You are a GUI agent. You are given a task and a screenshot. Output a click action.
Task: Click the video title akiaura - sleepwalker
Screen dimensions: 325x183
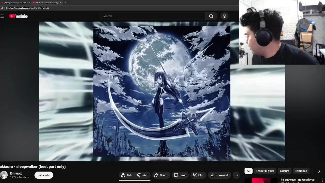click(33, 167)
